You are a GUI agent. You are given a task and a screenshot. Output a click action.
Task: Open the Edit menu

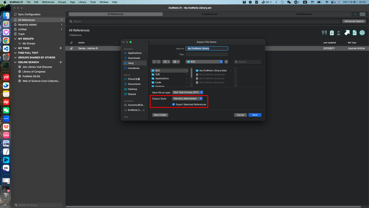coord(36,2)
